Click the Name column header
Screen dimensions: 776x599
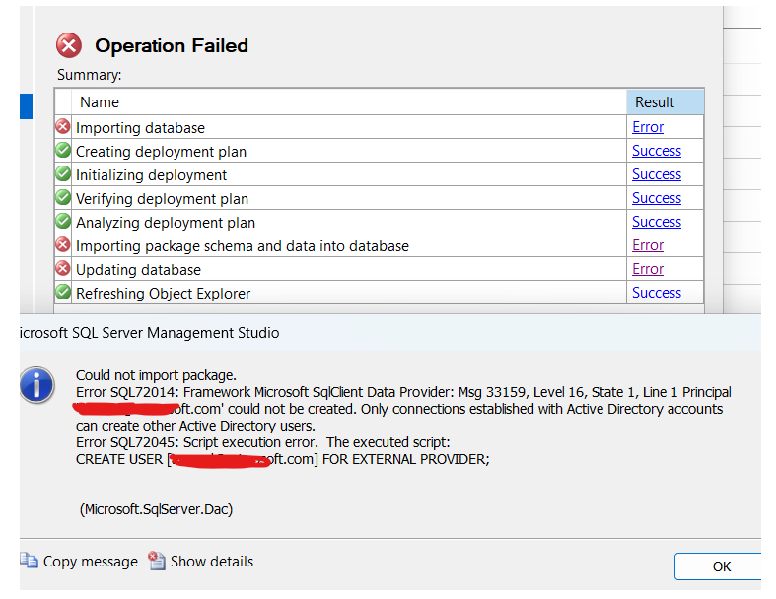100,102
